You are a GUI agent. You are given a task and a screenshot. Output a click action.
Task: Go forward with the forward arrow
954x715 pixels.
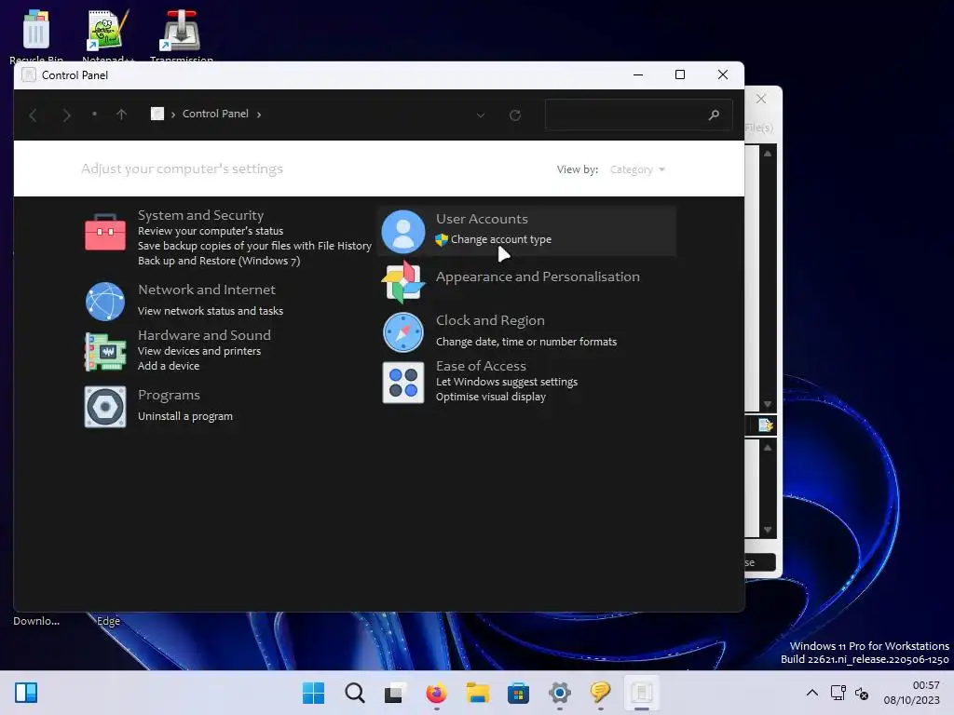pos(66,115)
